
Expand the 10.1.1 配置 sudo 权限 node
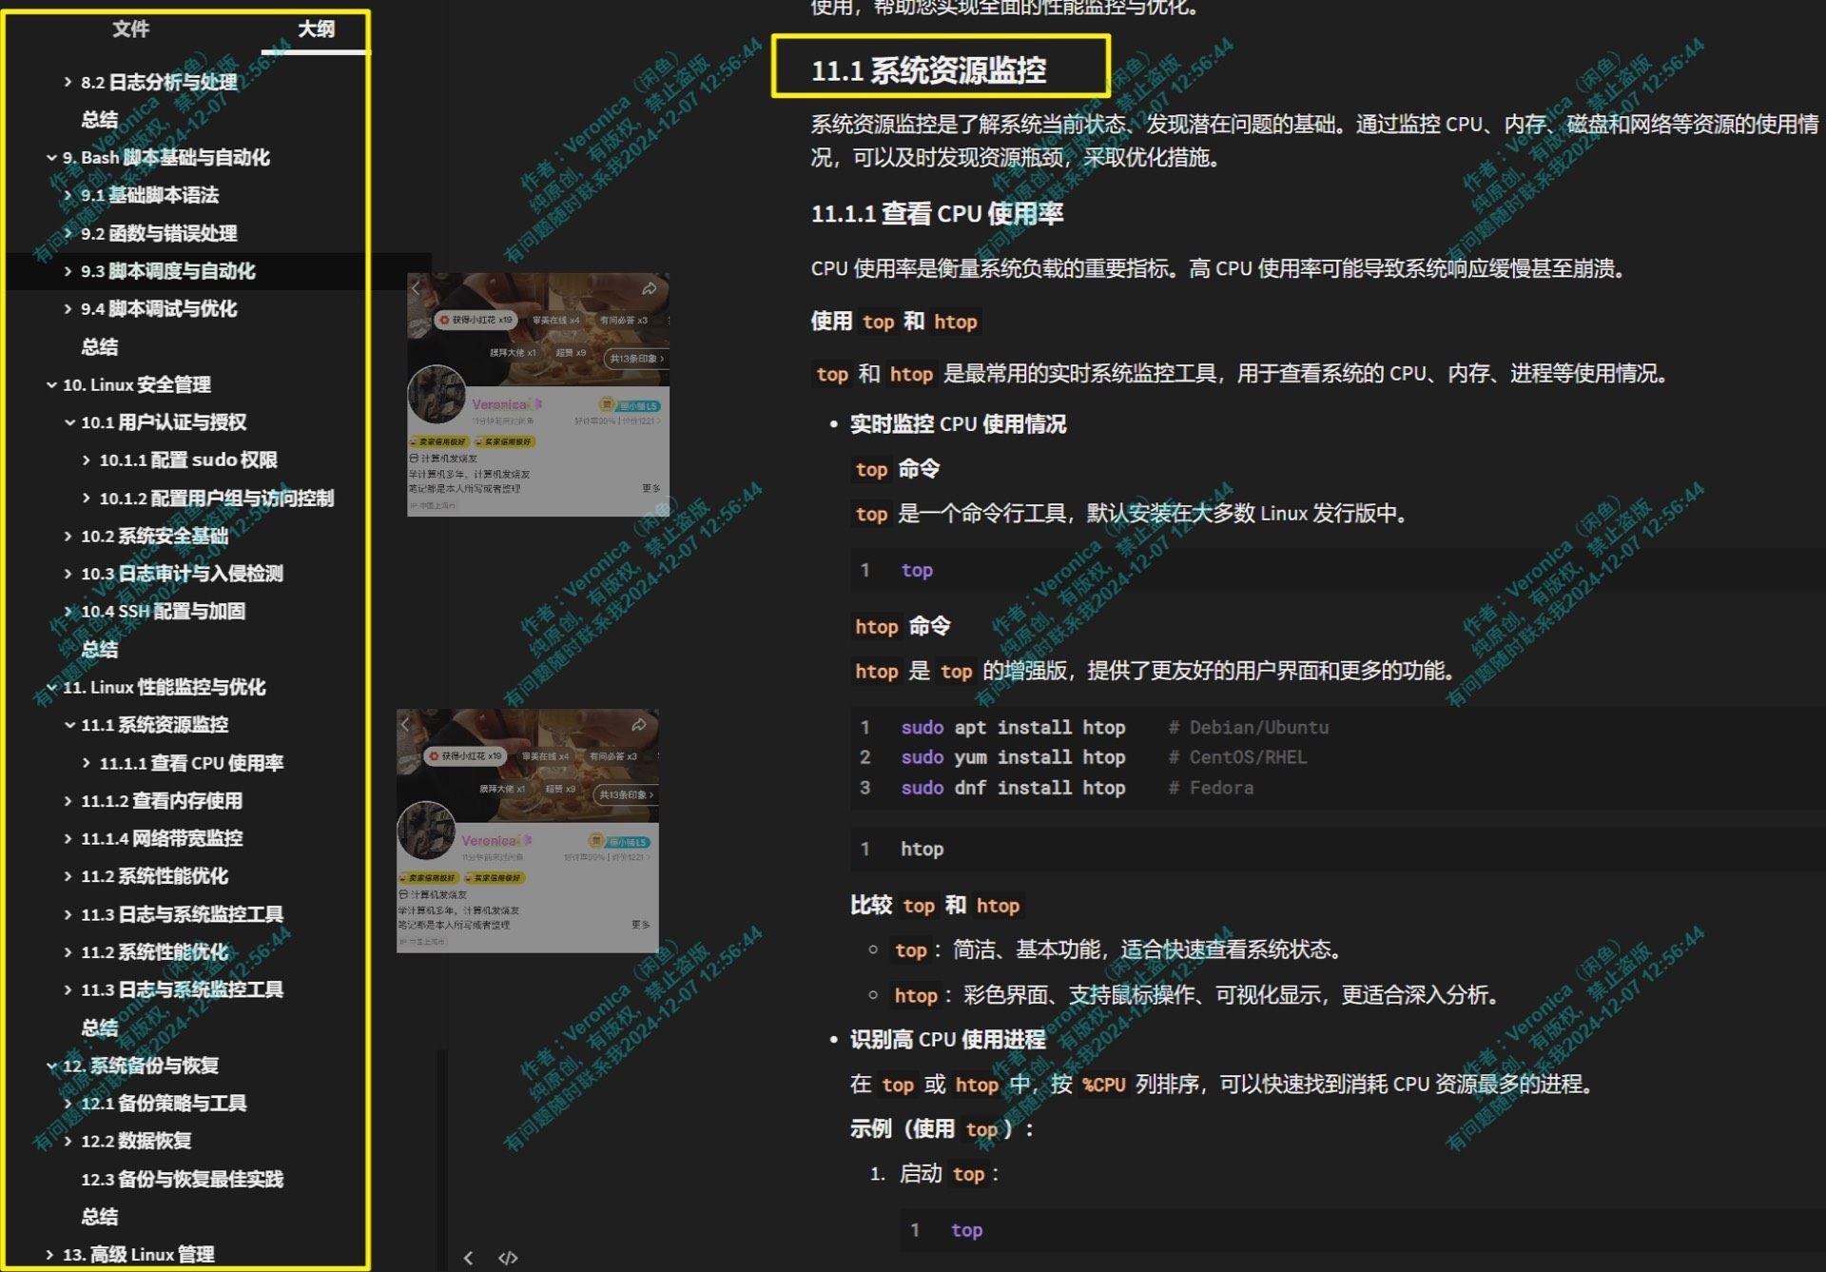(87, 460)
